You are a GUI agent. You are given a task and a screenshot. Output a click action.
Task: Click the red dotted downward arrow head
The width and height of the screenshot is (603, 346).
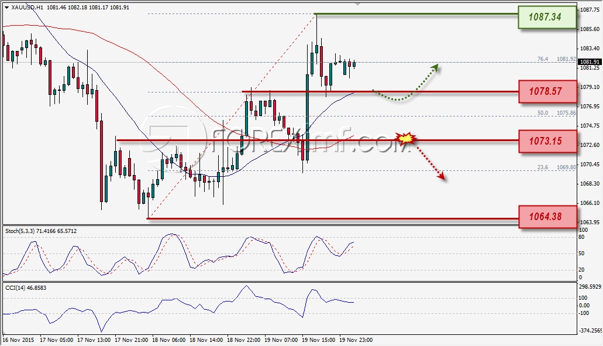441,176
